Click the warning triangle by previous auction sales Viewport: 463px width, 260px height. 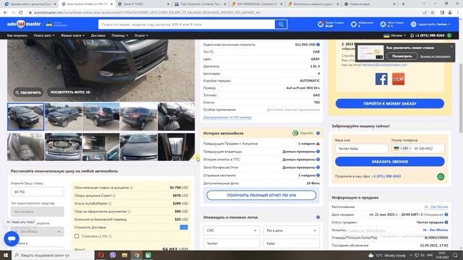[318, 144]
